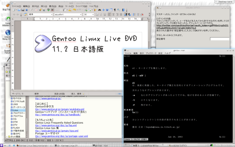Click the 英語 (米国) language status field
Screen dimensions: 235x147
point(60,94)
